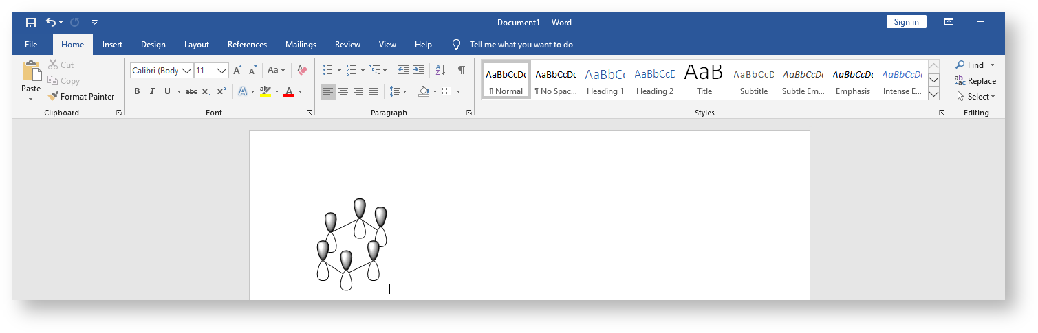The width and height of the screenshot is (1038, 333).
Task: Open the References tab
Action: pyautogui.click(x=247, y=45)
